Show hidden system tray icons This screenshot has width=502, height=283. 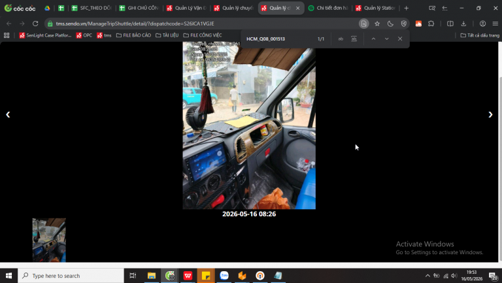pos(427,276)
